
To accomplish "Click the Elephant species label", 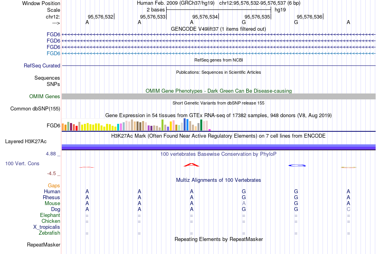I will point(50,215).
